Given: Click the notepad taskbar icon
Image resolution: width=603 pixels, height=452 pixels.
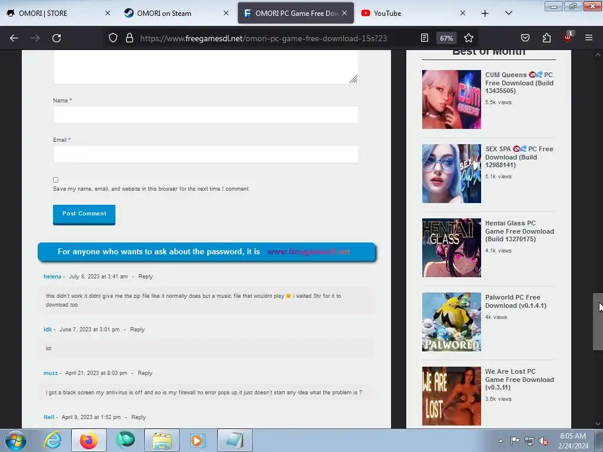Looking at the screenshot, I should pos(235,440).
